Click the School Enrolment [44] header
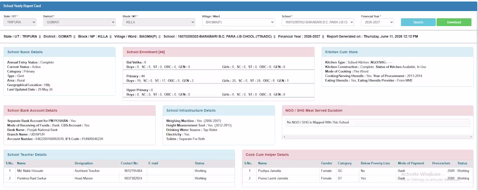 click(219, 52)
